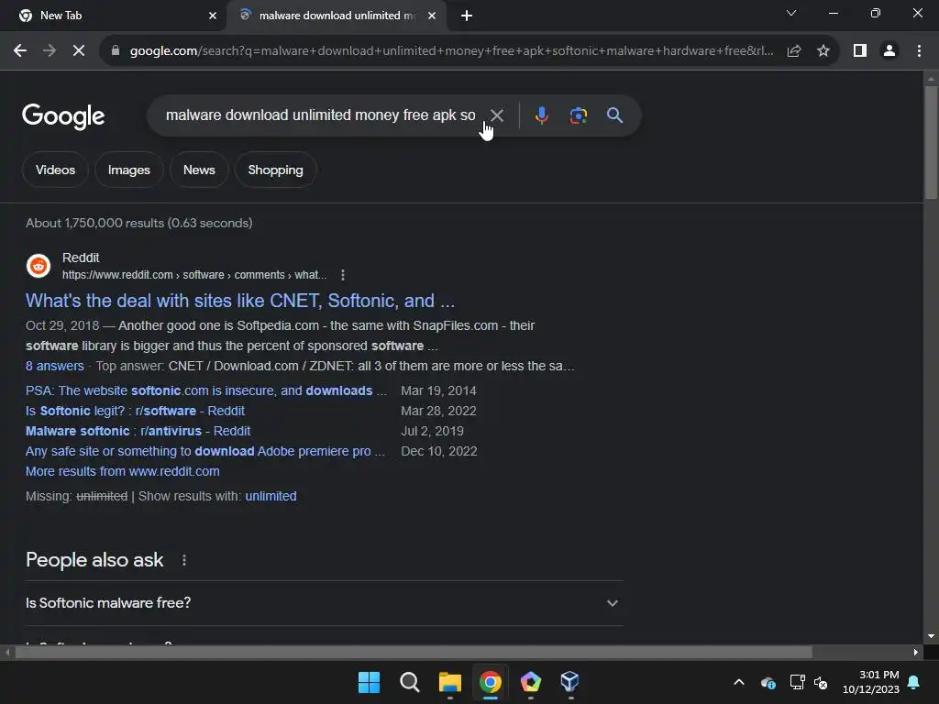Click the scroll down arrow of page scrollbar
This screenshot has height=704, width=939.
[x=931, y=636]
